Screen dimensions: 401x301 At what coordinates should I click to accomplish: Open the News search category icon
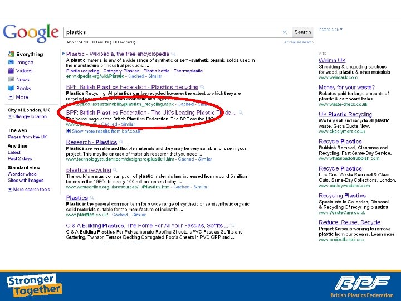pyautogui.click(x=11, y=79)
